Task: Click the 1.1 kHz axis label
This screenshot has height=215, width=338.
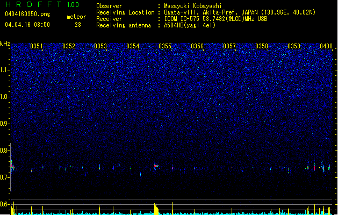Action: tap(5, 70)
